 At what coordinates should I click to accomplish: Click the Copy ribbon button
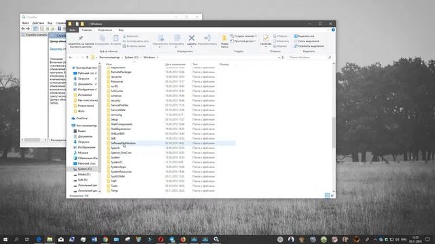[x=102, y=40]
